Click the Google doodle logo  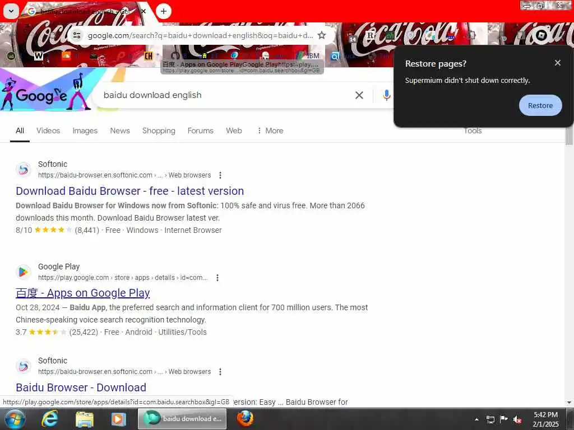point(46,91)
